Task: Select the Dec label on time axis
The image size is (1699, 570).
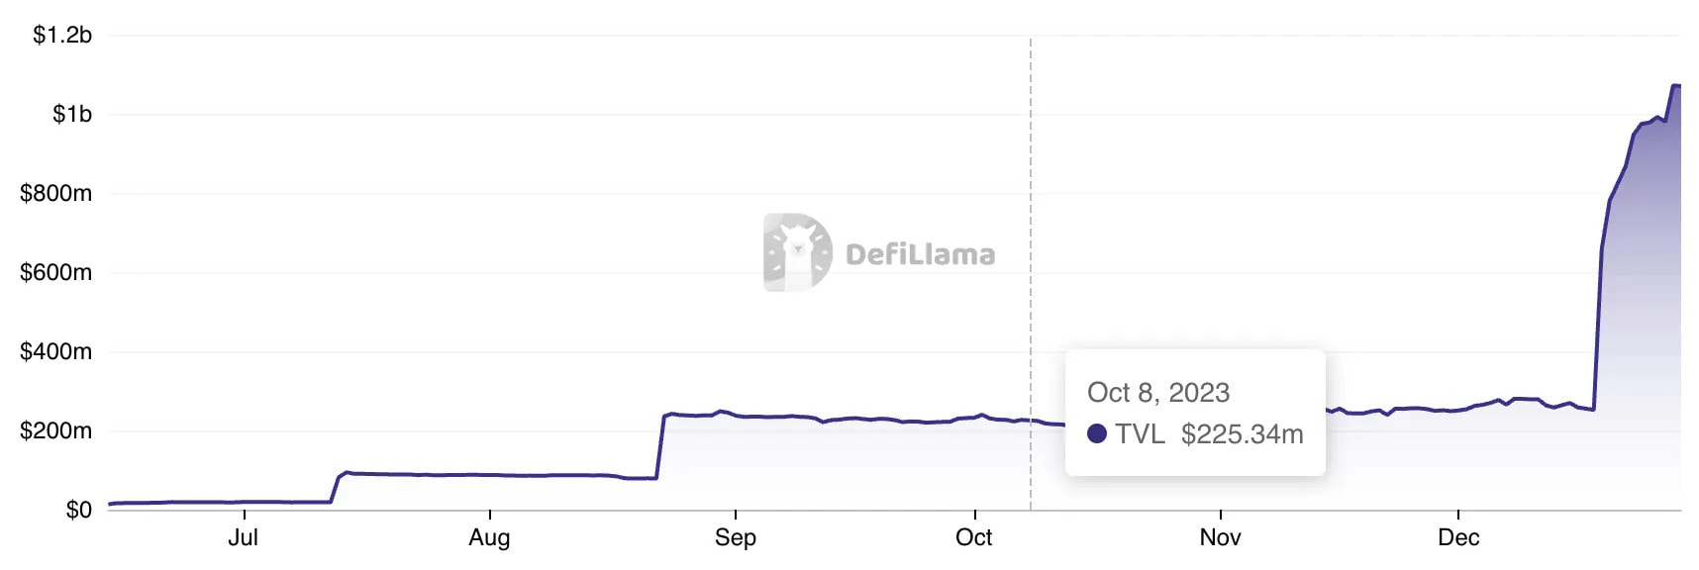Action: [x=1458, y=537]
